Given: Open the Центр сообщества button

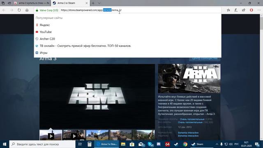Looking at the screenshot, I should pyautogui.click(x=205, y=59).
